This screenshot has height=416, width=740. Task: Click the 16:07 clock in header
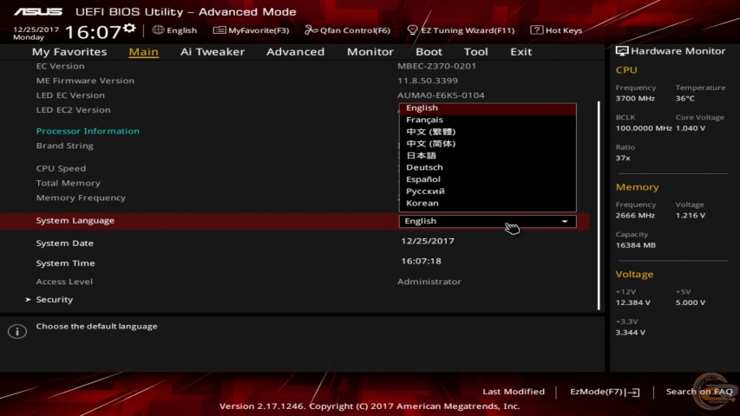[93, 32]
